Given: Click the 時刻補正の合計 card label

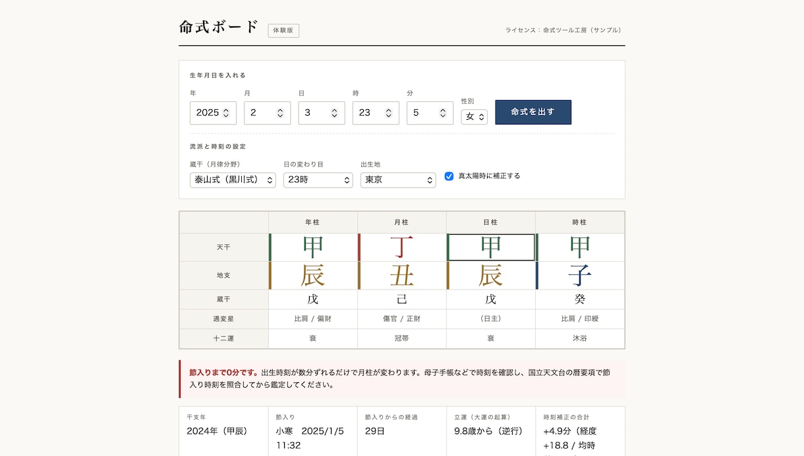Looking at the screenshot, I should pyautogui.click(x=566, y=417).
